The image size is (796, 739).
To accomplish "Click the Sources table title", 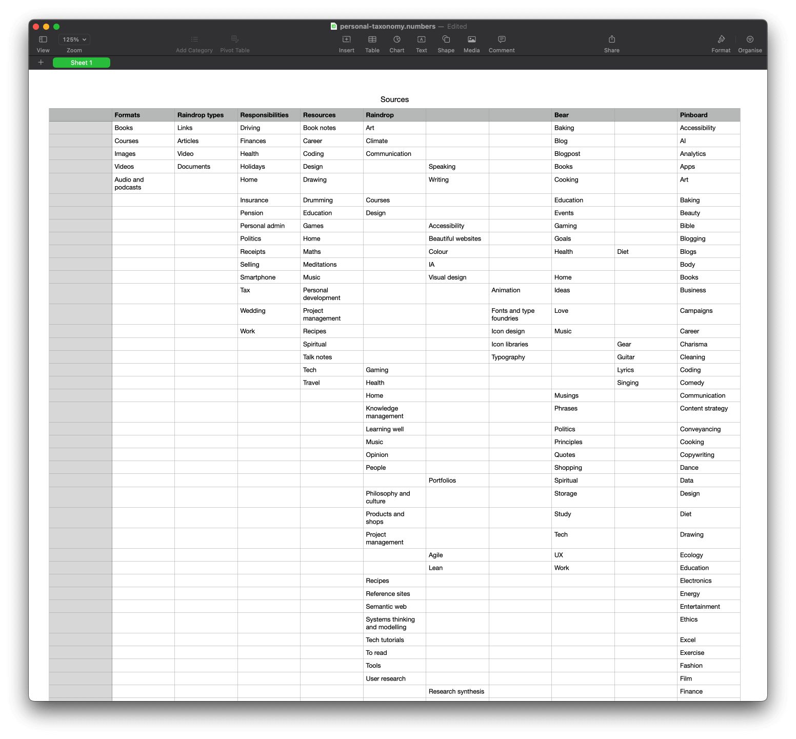I will tap(394, 99).
